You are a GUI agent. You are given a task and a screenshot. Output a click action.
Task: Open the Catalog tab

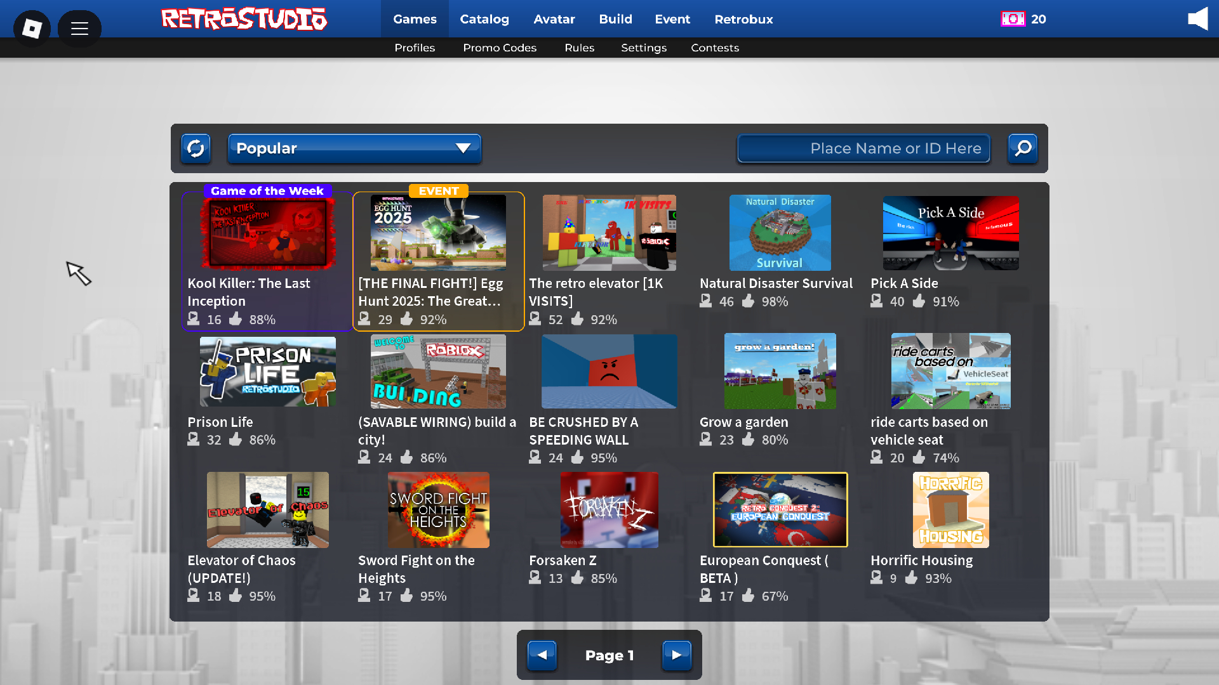[x=484, y=19]
